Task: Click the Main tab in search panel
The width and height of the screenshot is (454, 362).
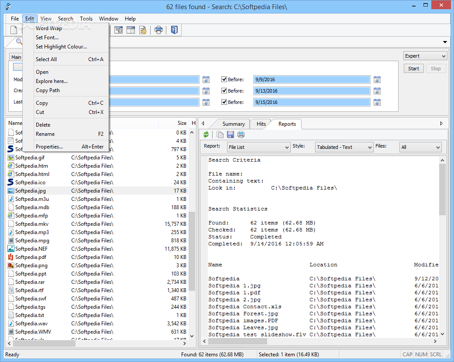Action: coord(16,57)
